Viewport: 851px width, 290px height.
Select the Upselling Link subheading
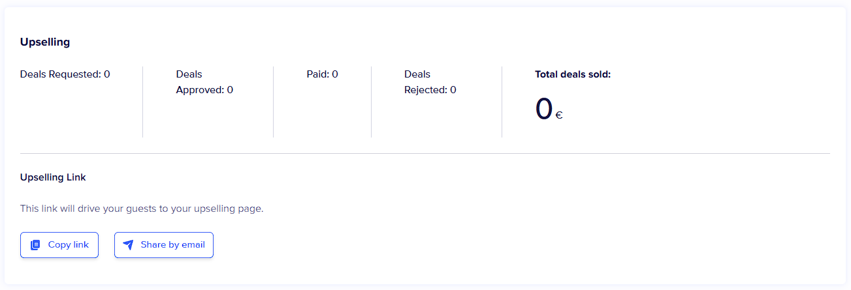point(53,177)
